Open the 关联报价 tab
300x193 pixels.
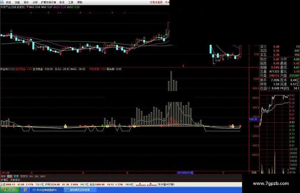tap(15, 180)
